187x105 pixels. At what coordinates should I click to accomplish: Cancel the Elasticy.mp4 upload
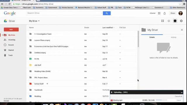(x=179, y=100)
